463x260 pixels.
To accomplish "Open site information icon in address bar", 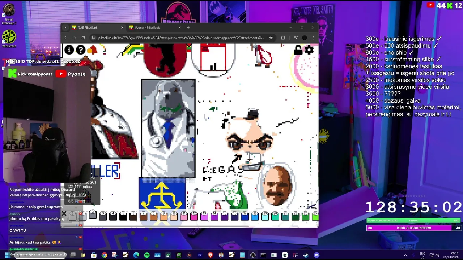I will 93,38.
